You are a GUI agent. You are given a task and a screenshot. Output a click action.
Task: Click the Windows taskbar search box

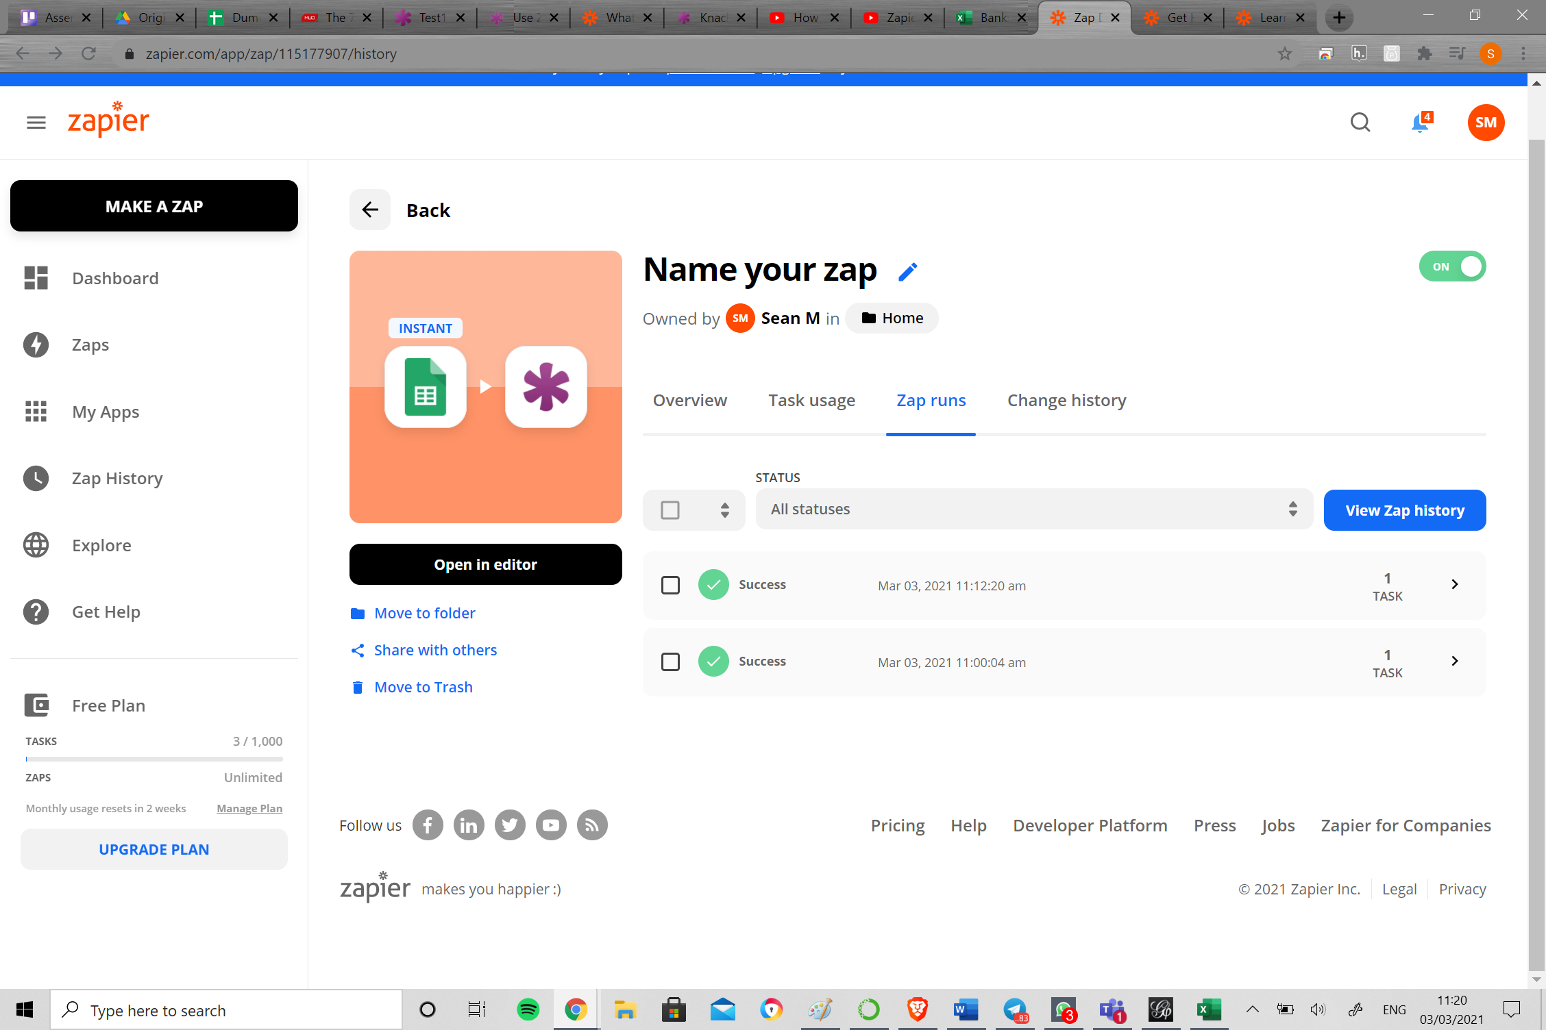(226, 1009)
